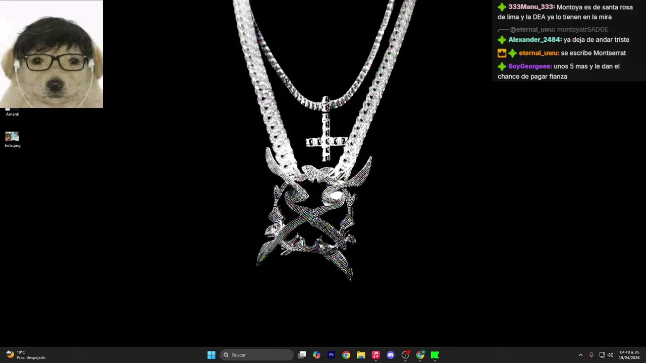Screen dimensions: 646x363
Task: Open the weather widget showing 19°C
Action: coord(25,355)
